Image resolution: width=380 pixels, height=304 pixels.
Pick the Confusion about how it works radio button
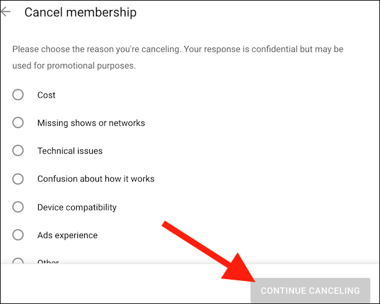18,179
